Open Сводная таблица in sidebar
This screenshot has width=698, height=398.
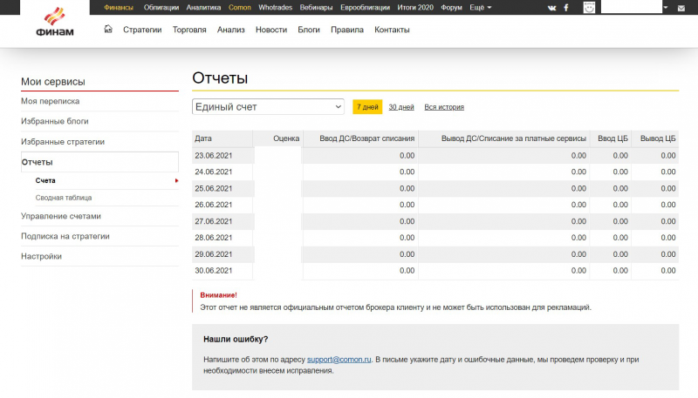tap(64, 198)
